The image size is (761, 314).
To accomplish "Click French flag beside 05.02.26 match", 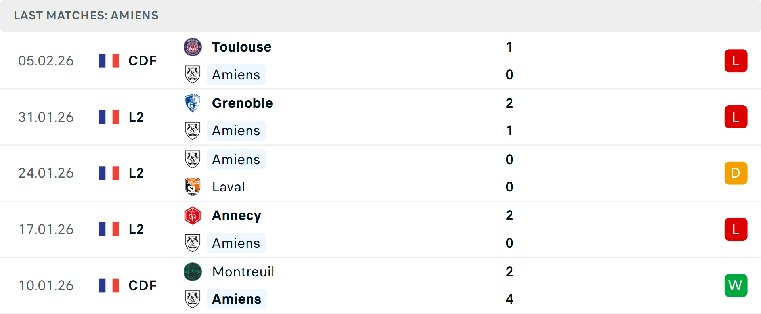I will pos(109,61).
